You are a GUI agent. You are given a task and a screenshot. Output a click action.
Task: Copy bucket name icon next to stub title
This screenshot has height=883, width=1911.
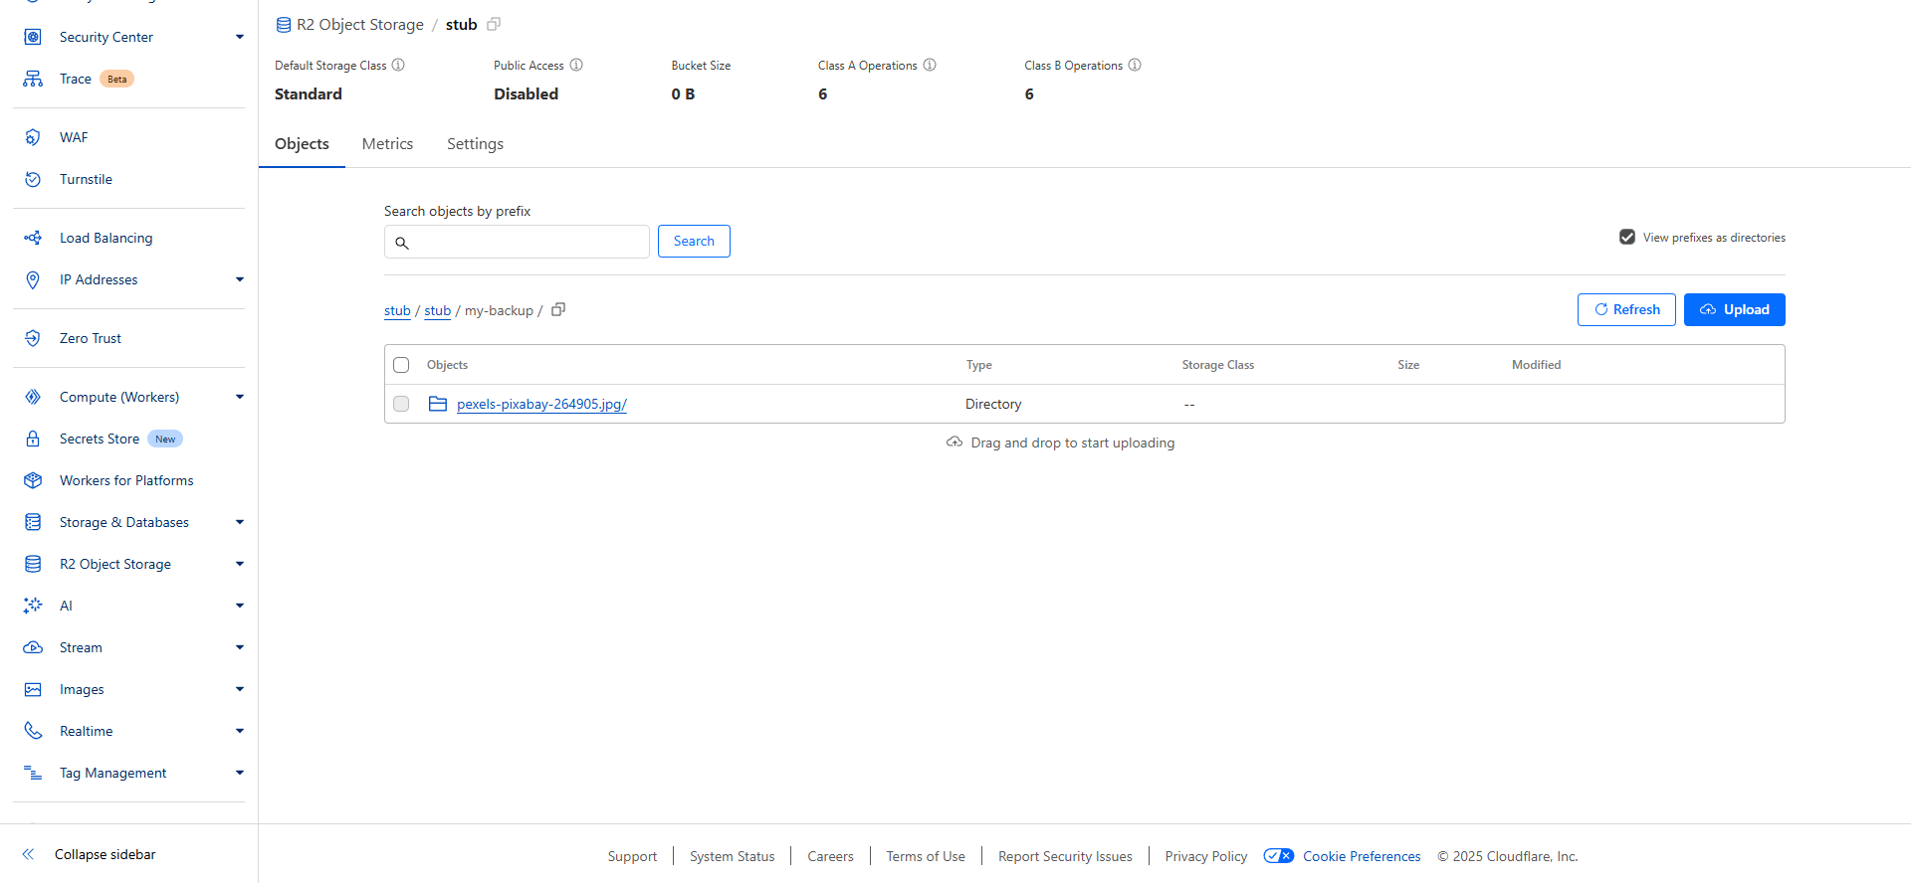(494, 25)
